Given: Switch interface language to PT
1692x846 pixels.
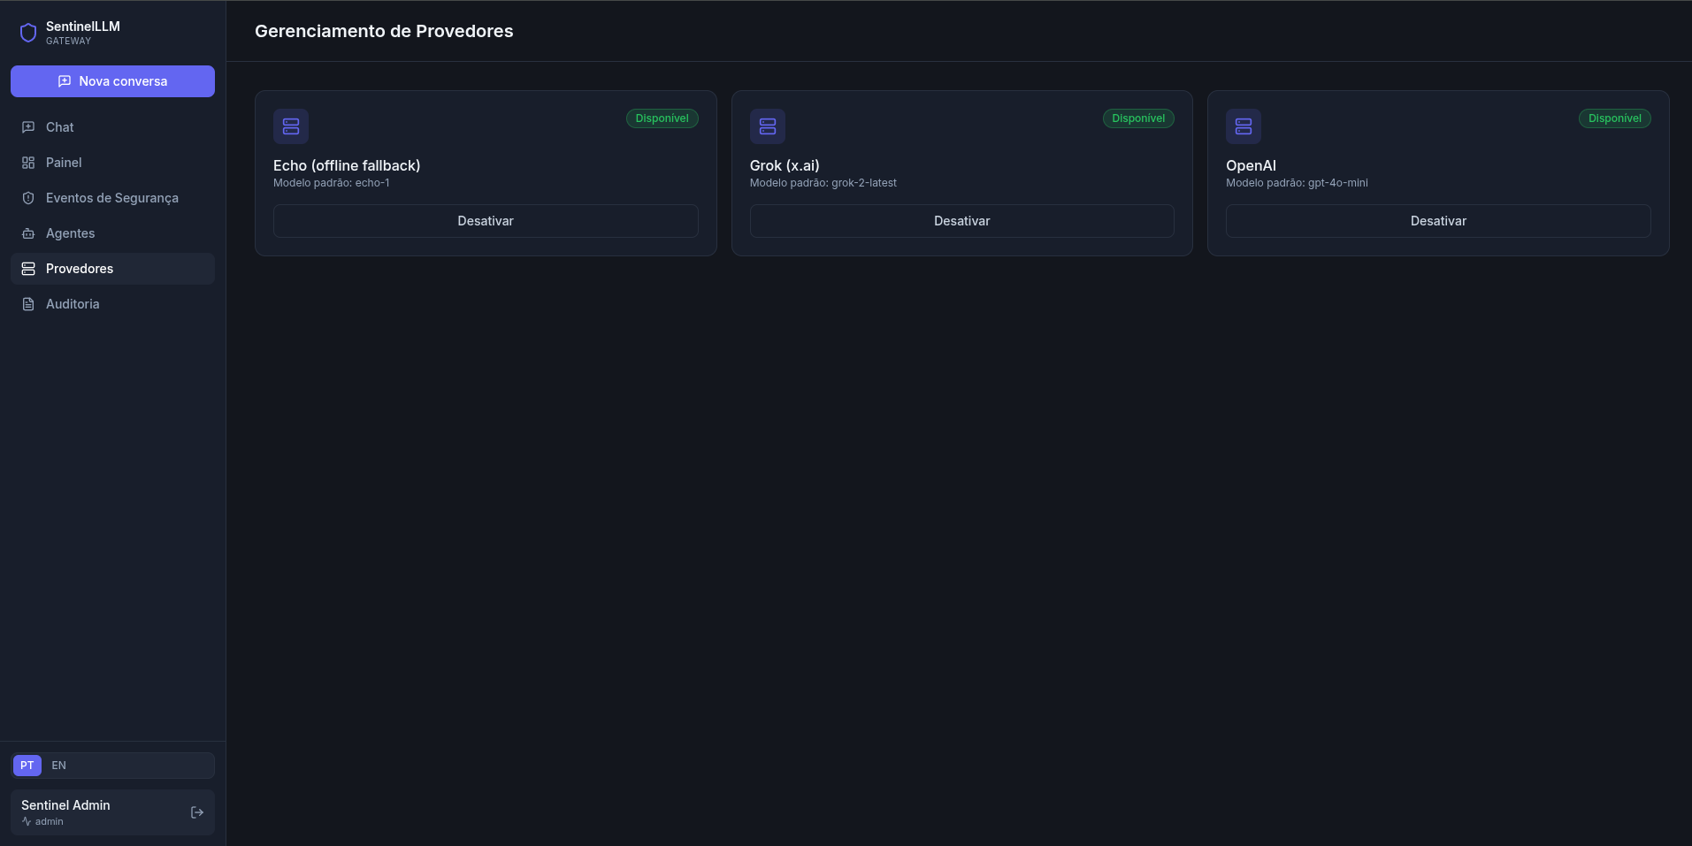Looking at the screenshot, I should pyautogui.click(x=27, y=766).
